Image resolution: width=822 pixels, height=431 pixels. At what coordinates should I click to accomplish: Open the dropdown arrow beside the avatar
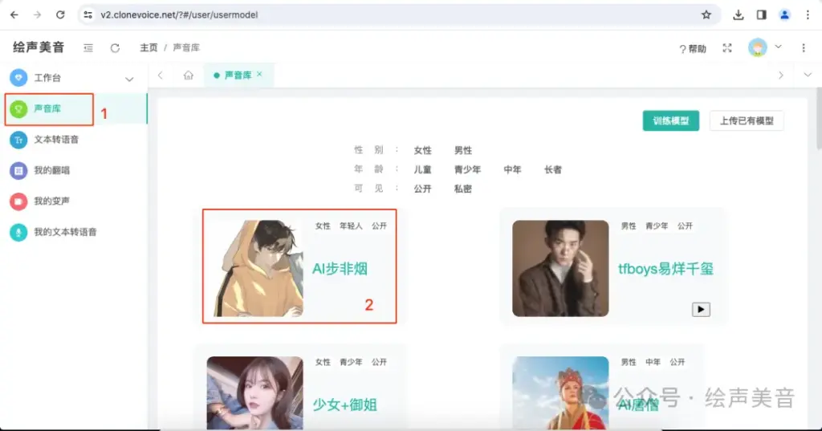pyautogui.click(x=779, y=47)
